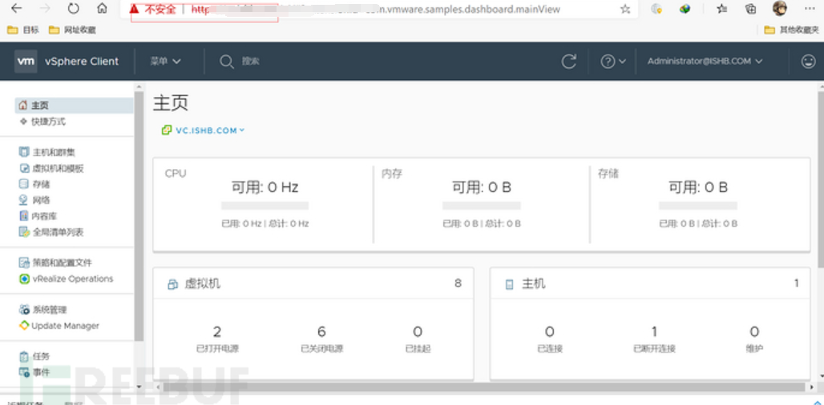Click powered-off VM count 6
Viewport: 824px width, 405px height.
click(x=321, y=331)
